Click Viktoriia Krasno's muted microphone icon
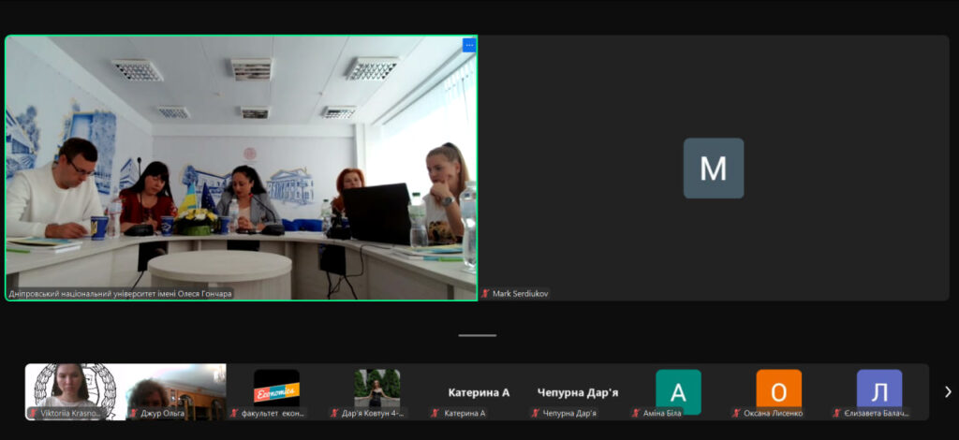Image resolution: width=959 pixels, height=440 pixels. click(33, 413)
